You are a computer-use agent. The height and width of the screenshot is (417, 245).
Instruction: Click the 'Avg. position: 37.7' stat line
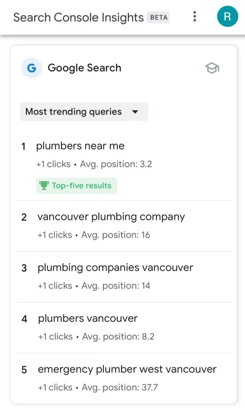coord(120,388)
